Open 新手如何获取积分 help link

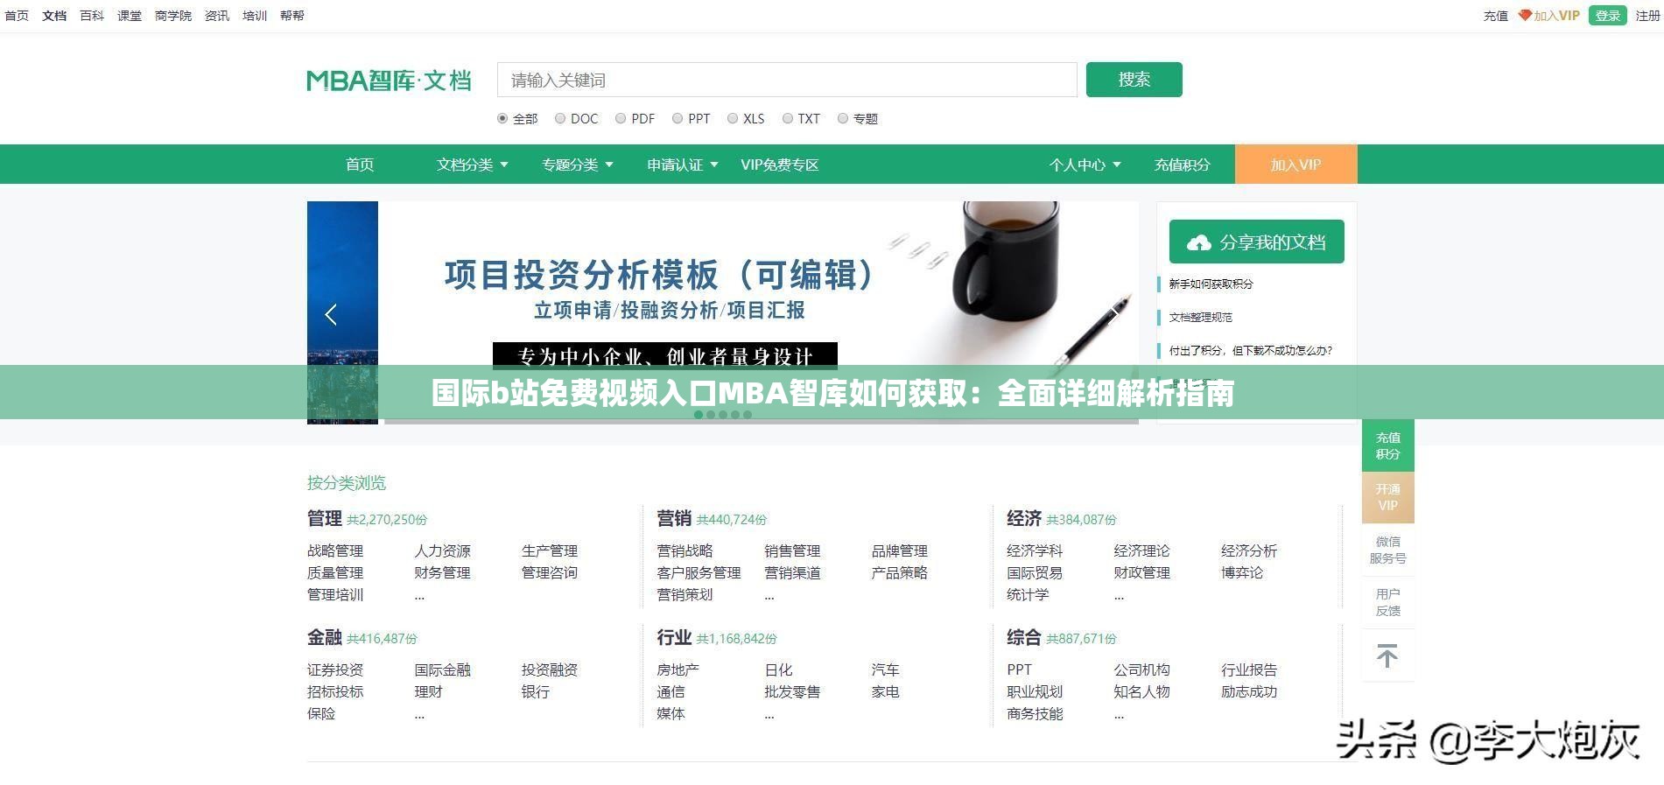(x=1211, y=284)
